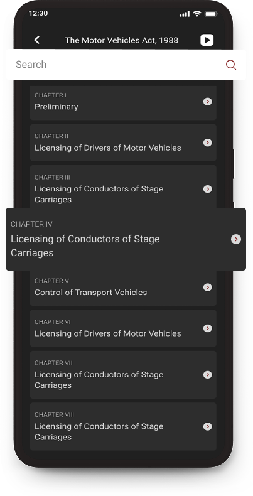Tap Chapter VIII chevron icon

[x=207, y=427]
